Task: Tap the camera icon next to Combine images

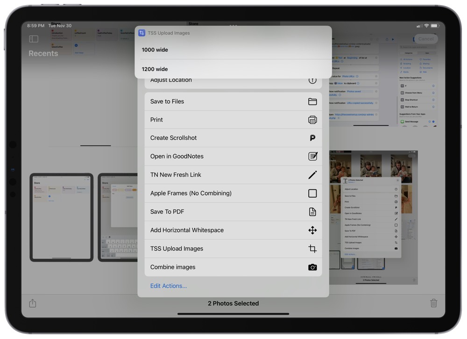Action: coord(313,267)
